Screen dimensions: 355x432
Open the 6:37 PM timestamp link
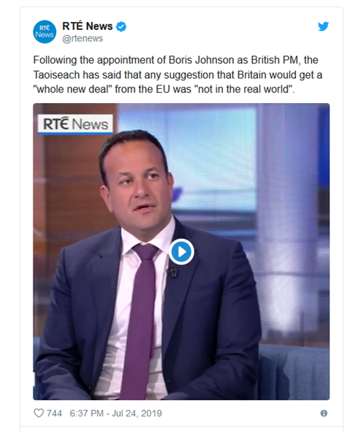[87, 414]
